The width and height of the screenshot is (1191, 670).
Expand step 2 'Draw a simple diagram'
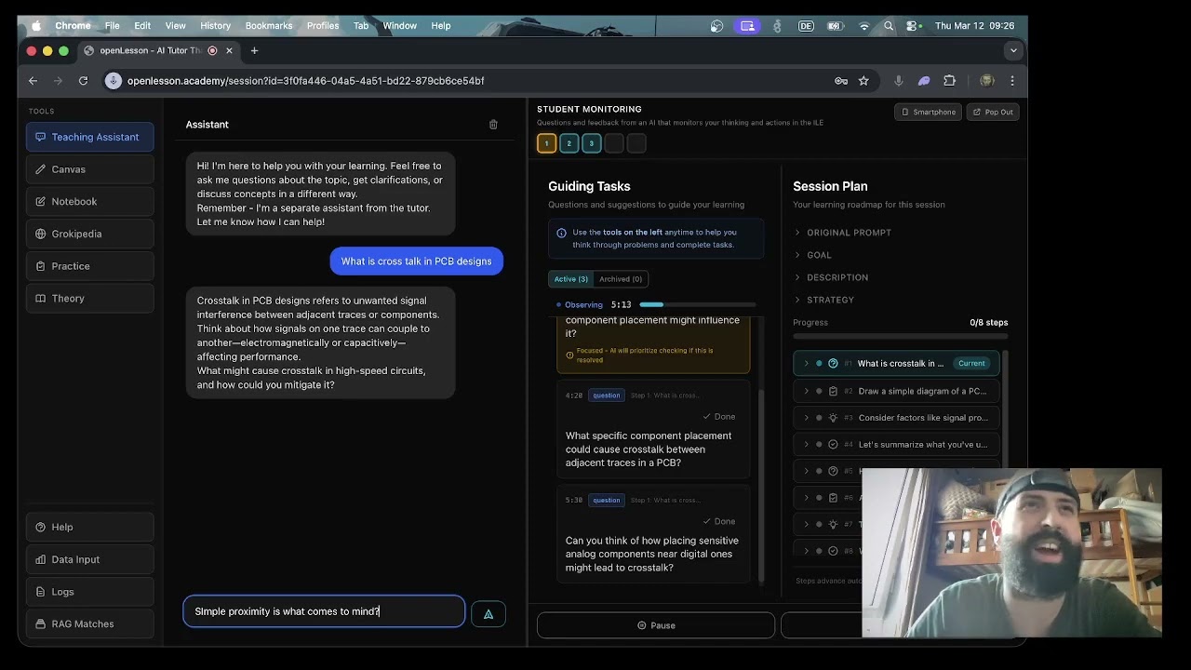[x=806, y=391]
